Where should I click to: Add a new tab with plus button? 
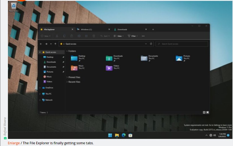tap(153, 29)
